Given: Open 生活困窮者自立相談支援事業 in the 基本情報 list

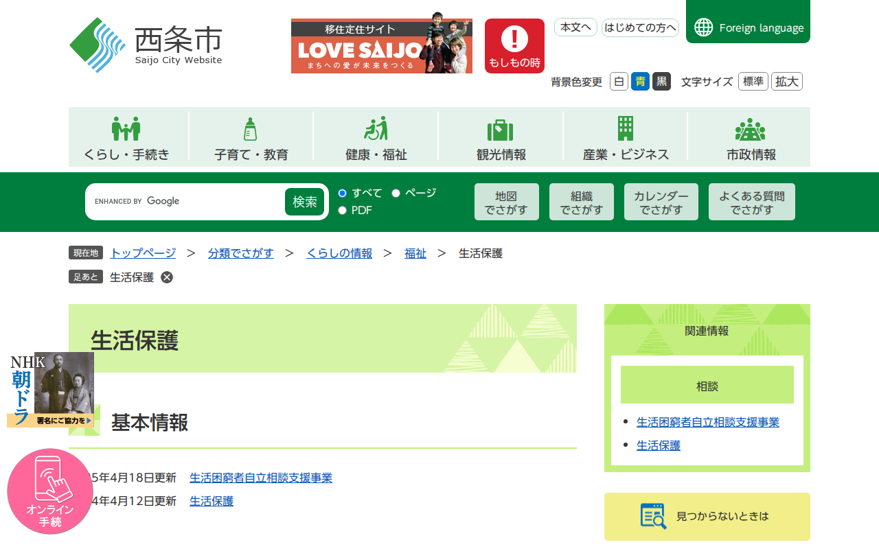Looking at the screenshot, I should [261, 478].
